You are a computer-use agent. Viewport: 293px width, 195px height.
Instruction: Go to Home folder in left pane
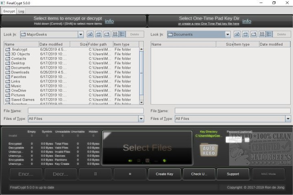(98, 35)
